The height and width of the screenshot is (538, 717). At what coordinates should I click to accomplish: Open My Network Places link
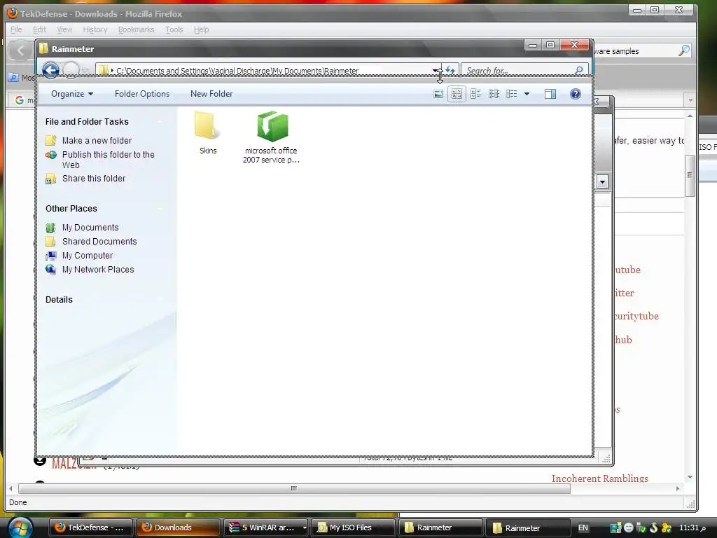coord(98,270)
